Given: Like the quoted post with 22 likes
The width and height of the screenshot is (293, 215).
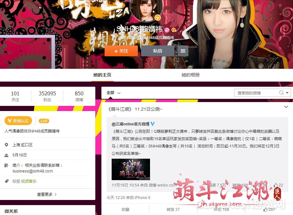Looking at the screenshot, I should (278, 185).
